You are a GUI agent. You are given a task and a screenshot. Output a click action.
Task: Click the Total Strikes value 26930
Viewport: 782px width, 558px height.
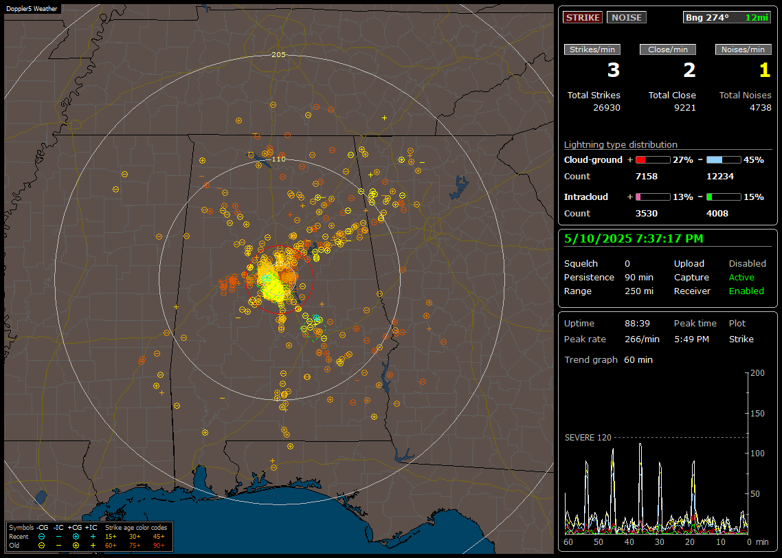pyautogui.click(x=607, y=108)
